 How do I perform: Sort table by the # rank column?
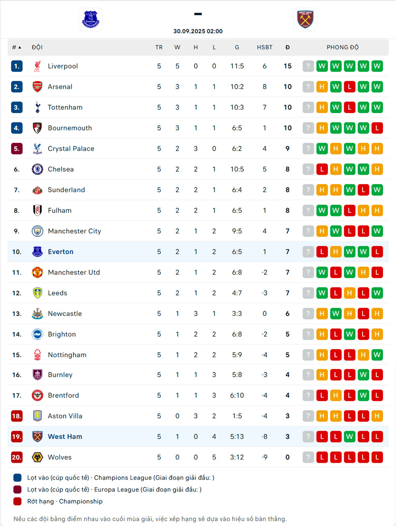[x=16, y=47]
